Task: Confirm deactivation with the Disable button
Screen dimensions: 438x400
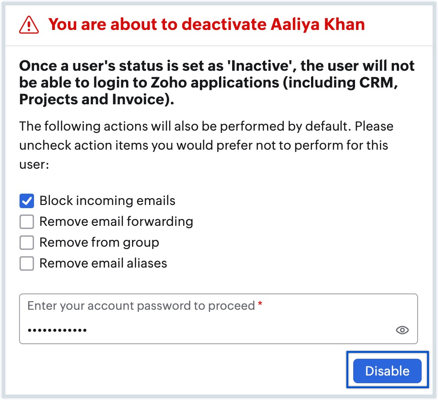Action: coord(387,371)
